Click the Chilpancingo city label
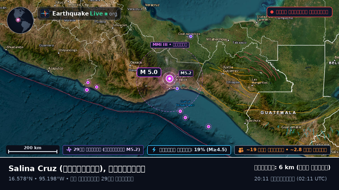The height and width of the screenshot is (190, 339). [68, 50]
